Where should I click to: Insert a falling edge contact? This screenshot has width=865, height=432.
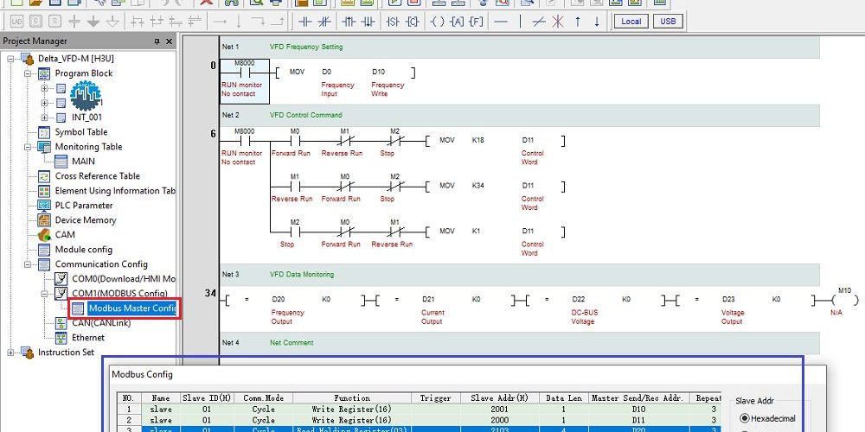tap(368, 22)
